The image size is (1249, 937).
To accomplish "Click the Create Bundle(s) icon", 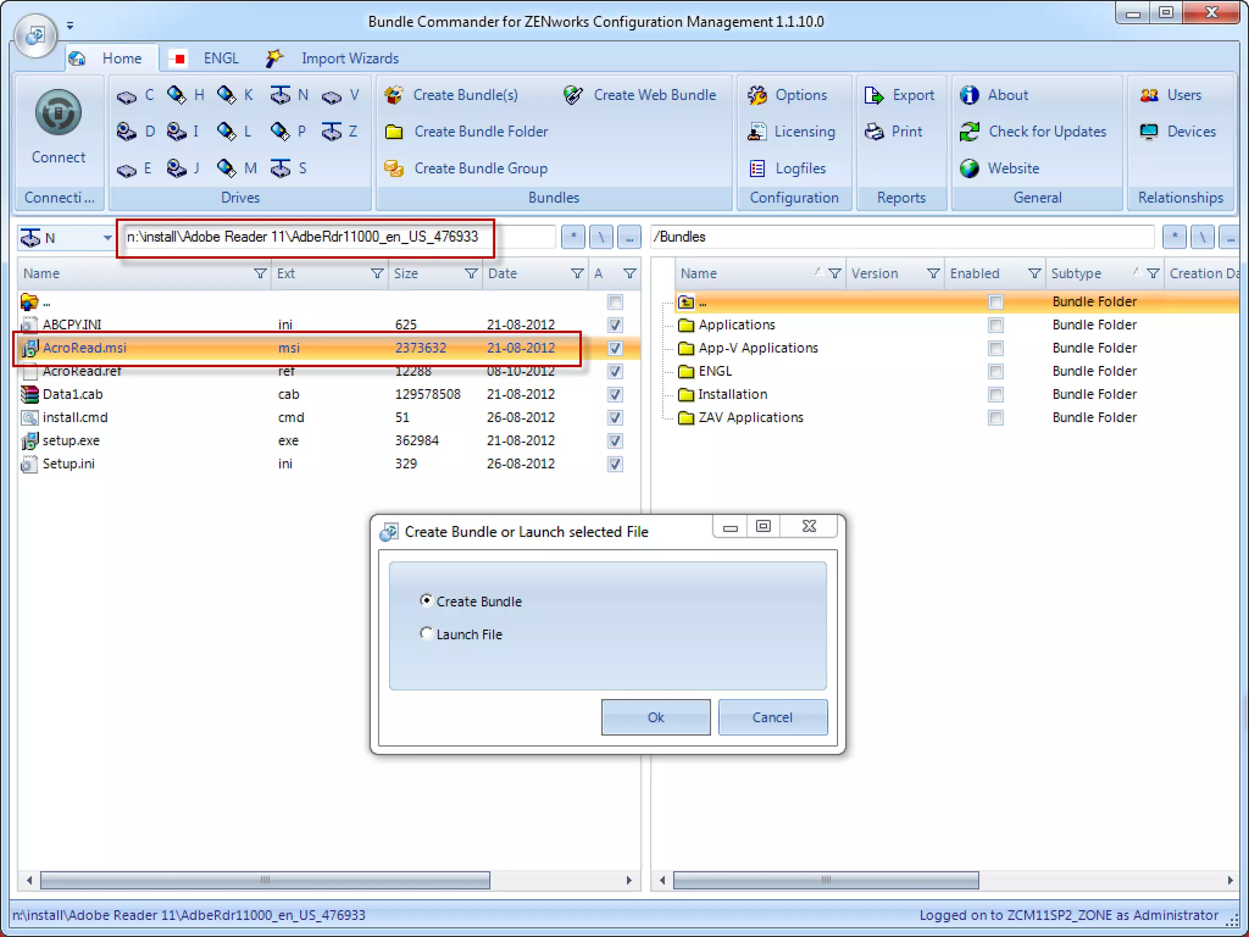I will (x=394, y=95).
